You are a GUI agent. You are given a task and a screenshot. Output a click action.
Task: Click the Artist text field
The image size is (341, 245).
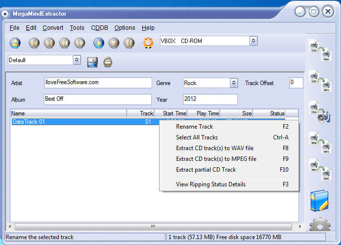[x=98, y=83]
